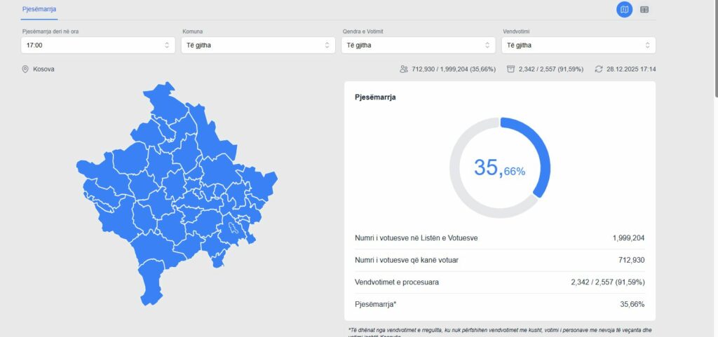Switch to the map view icon
The width and height of the screenshot is (718, 337).
click(x=624, y=9)
